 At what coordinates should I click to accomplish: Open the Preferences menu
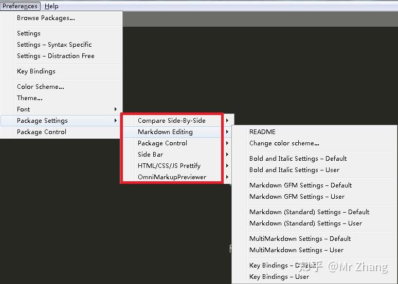(x=20, y=6)
